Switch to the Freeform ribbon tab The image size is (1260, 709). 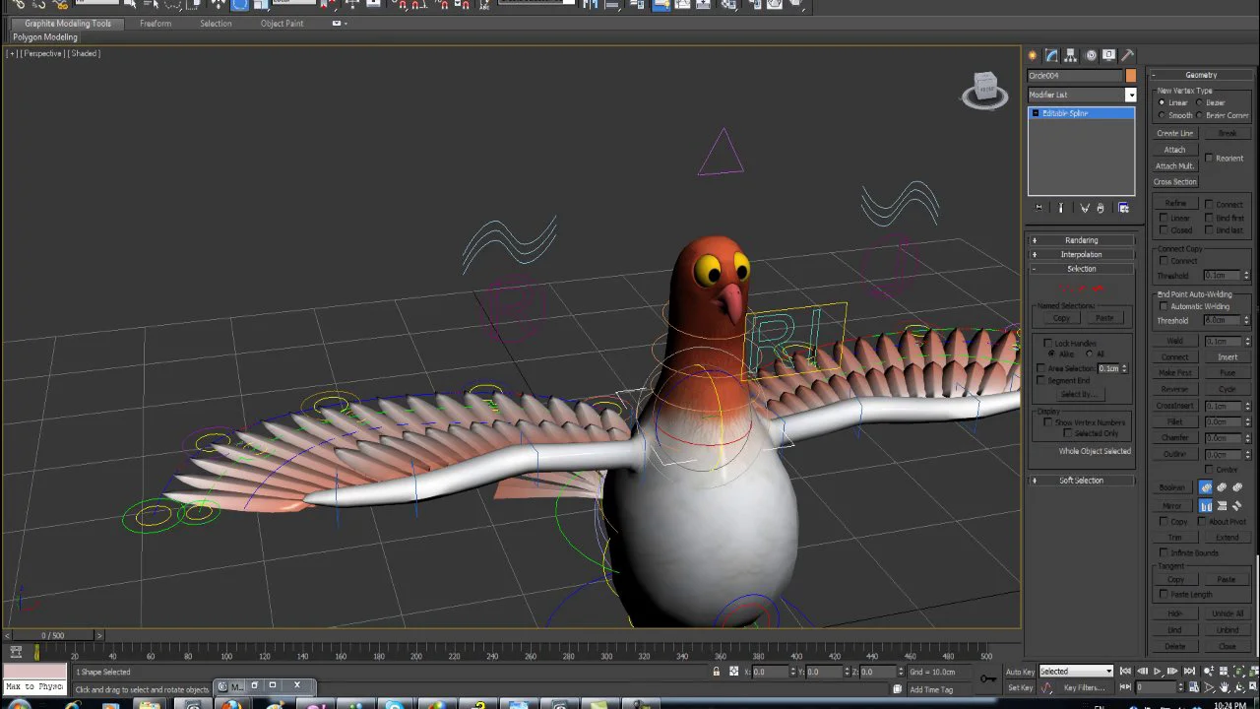(156, 23)
